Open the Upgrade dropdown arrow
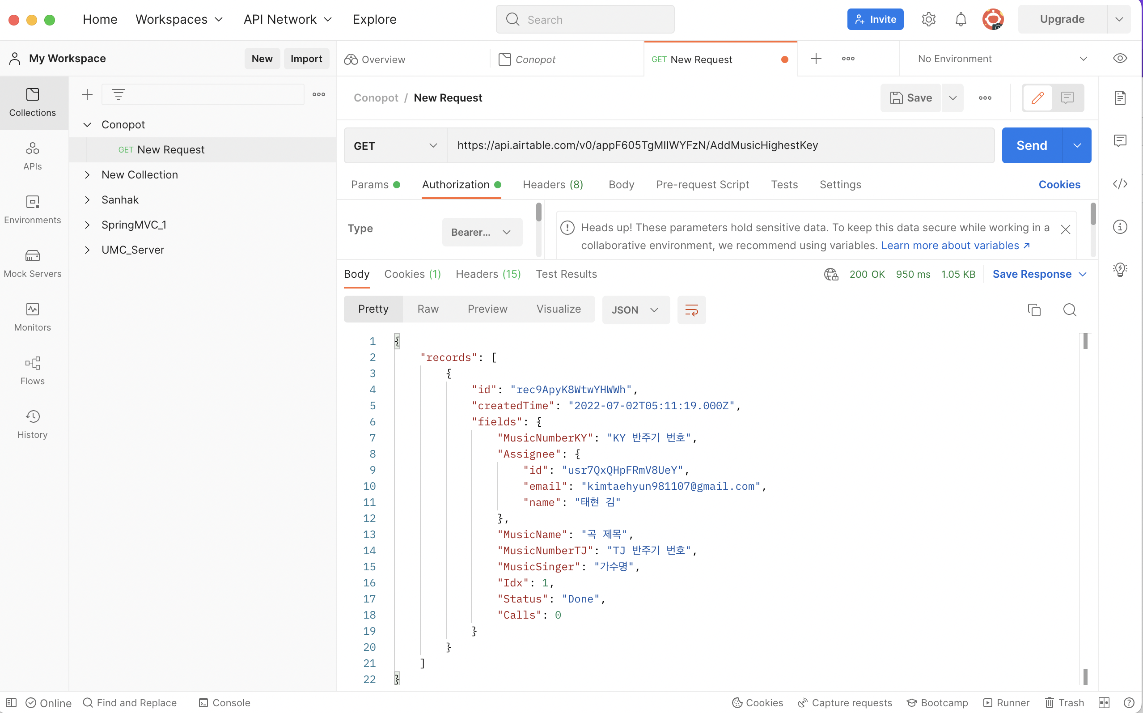The height and width of the screenshot is (713, 1143). click(1118, 19)
